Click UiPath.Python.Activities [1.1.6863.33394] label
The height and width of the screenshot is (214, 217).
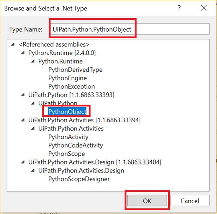coord(84,120)
